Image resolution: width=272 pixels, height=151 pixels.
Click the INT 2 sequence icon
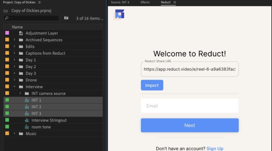pos(27,107)
